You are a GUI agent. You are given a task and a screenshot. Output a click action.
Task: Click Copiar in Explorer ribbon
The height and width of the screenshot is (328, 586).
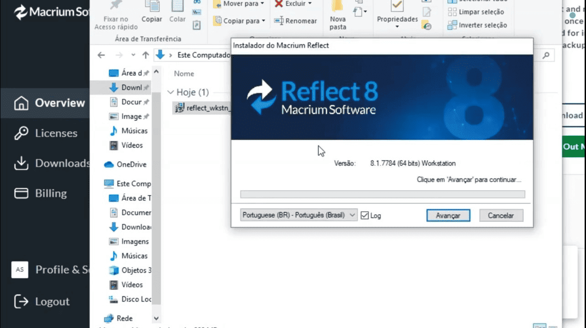click(x=152, y=12)
